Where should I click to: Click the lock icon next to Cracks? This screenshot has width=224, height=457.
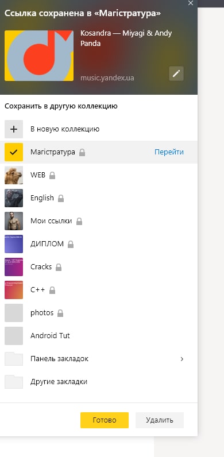click(x=59, y=268)
